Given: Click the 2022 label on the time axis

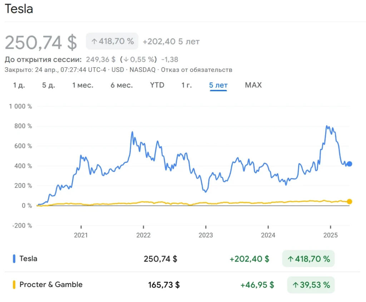Looking at the screenshot, I should [143, 235].
